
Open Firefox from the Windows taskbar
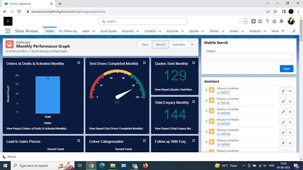[145, 165]
